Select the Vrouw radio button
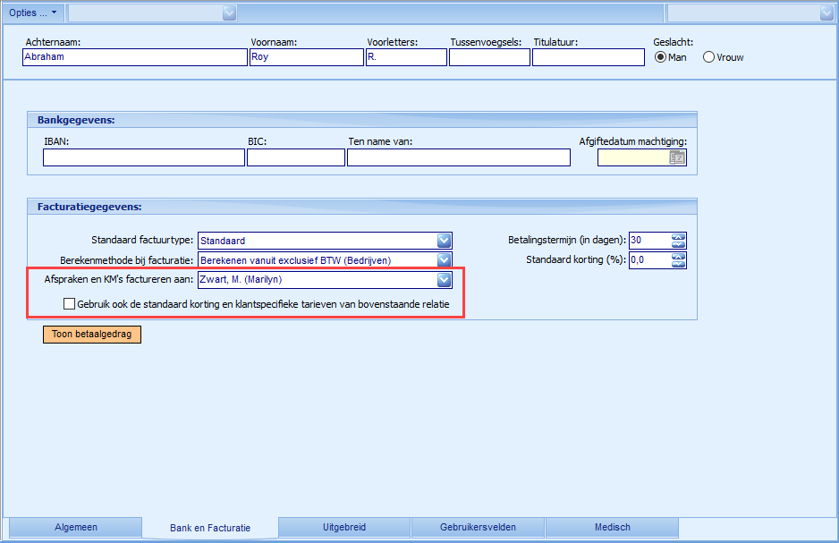 pyautogui.click(x=708, y=57)
